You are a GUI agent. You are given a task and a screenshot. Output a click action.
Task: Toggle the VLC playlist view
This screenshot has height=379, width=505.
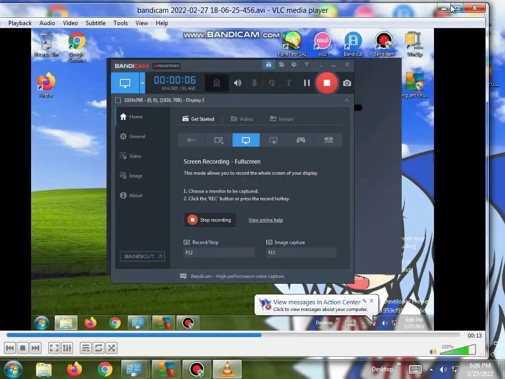pos(86,348)
